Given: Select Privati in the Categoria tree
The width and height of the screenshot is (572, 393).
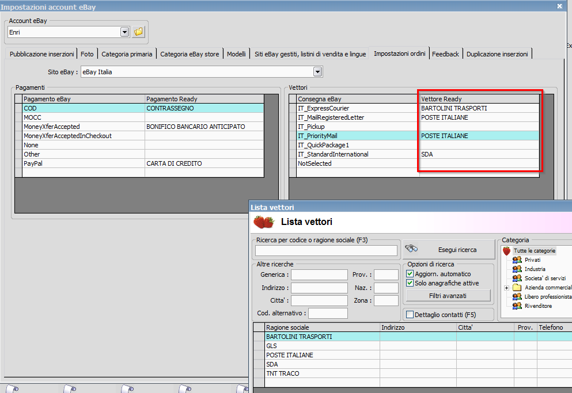Looking at the screenshot, I should click(533, 260).
